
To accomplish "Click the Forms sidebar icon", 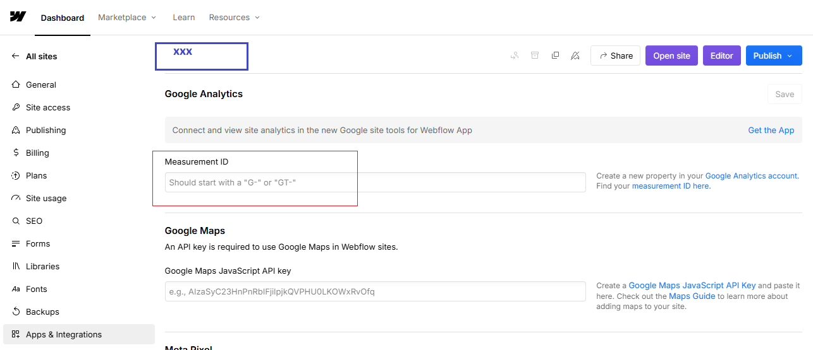I will coord(16,243).
